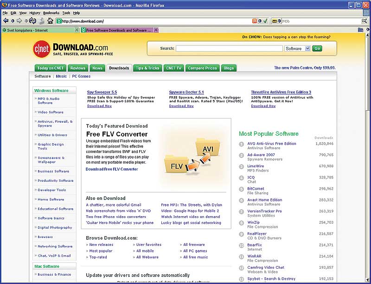Click Download Free FLV Converter link
The image size is (371, 284).
(x=112, y=169)
